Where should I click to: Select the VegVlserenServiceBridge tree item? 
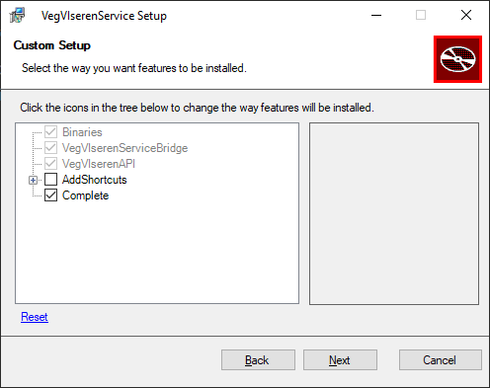tap(125, 148)
